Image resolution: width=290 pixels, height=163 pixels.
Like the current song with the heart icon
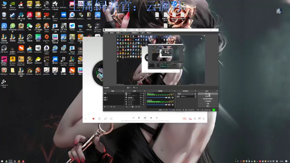tap(94, 119)
